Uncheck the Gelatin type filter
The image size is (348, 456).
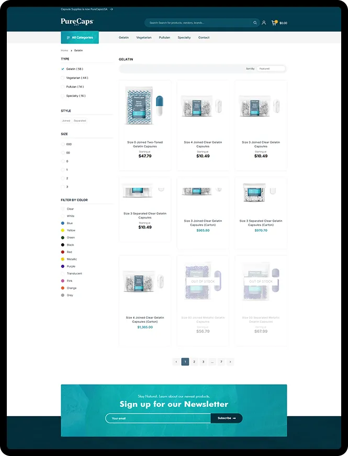coord(62,69)
